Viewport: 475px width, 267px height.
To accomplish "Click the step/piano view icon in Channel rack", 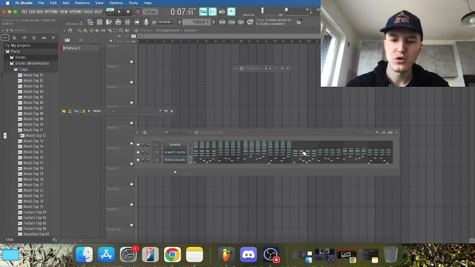I will (x=390, y=132).
